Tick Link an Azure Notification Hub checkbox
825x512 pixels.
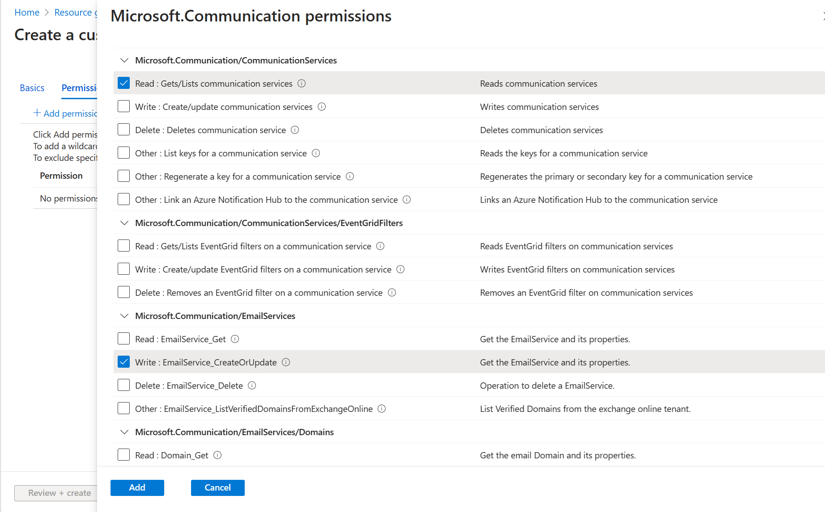123,199
